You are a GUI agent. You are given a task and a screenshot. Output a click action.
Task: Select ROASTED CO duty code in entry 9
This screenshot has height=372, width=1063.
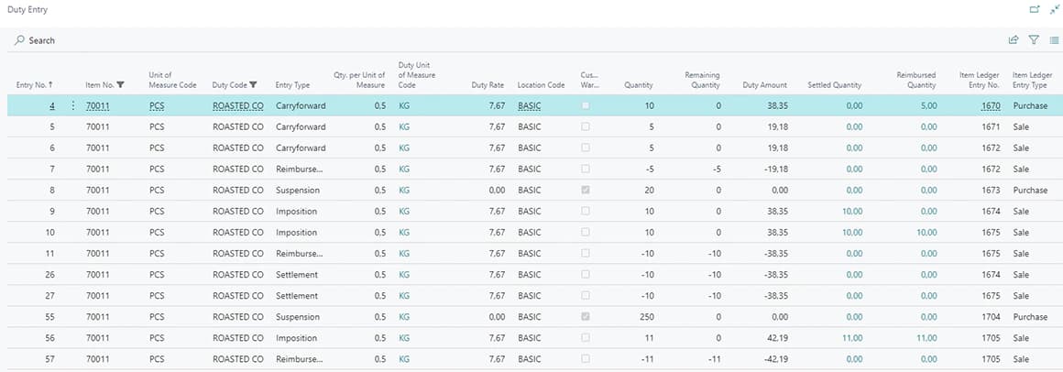click(x=237, y=212)
